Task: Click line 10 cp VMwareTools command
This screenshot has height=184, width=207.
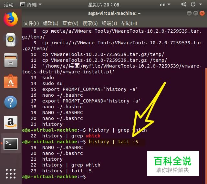Action: pyautogui.click(x=97, y=54)
